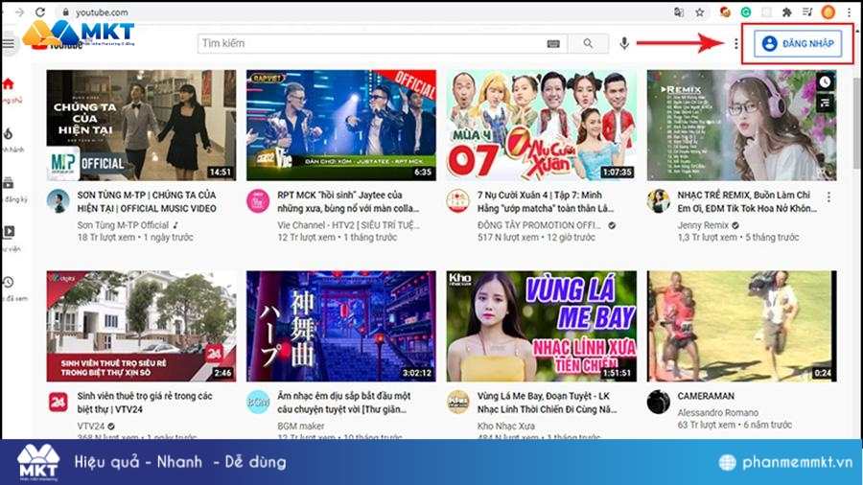
Task: Reload the page in browser
Action: click(40, 12)
